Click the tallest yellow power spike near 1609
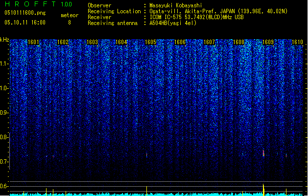The image size is (308, 196). click(263, 190)
